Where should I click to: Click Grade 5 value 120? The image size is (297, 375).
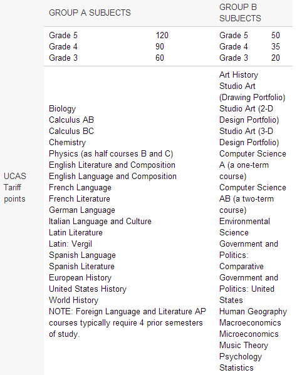[x=162, y=36]
